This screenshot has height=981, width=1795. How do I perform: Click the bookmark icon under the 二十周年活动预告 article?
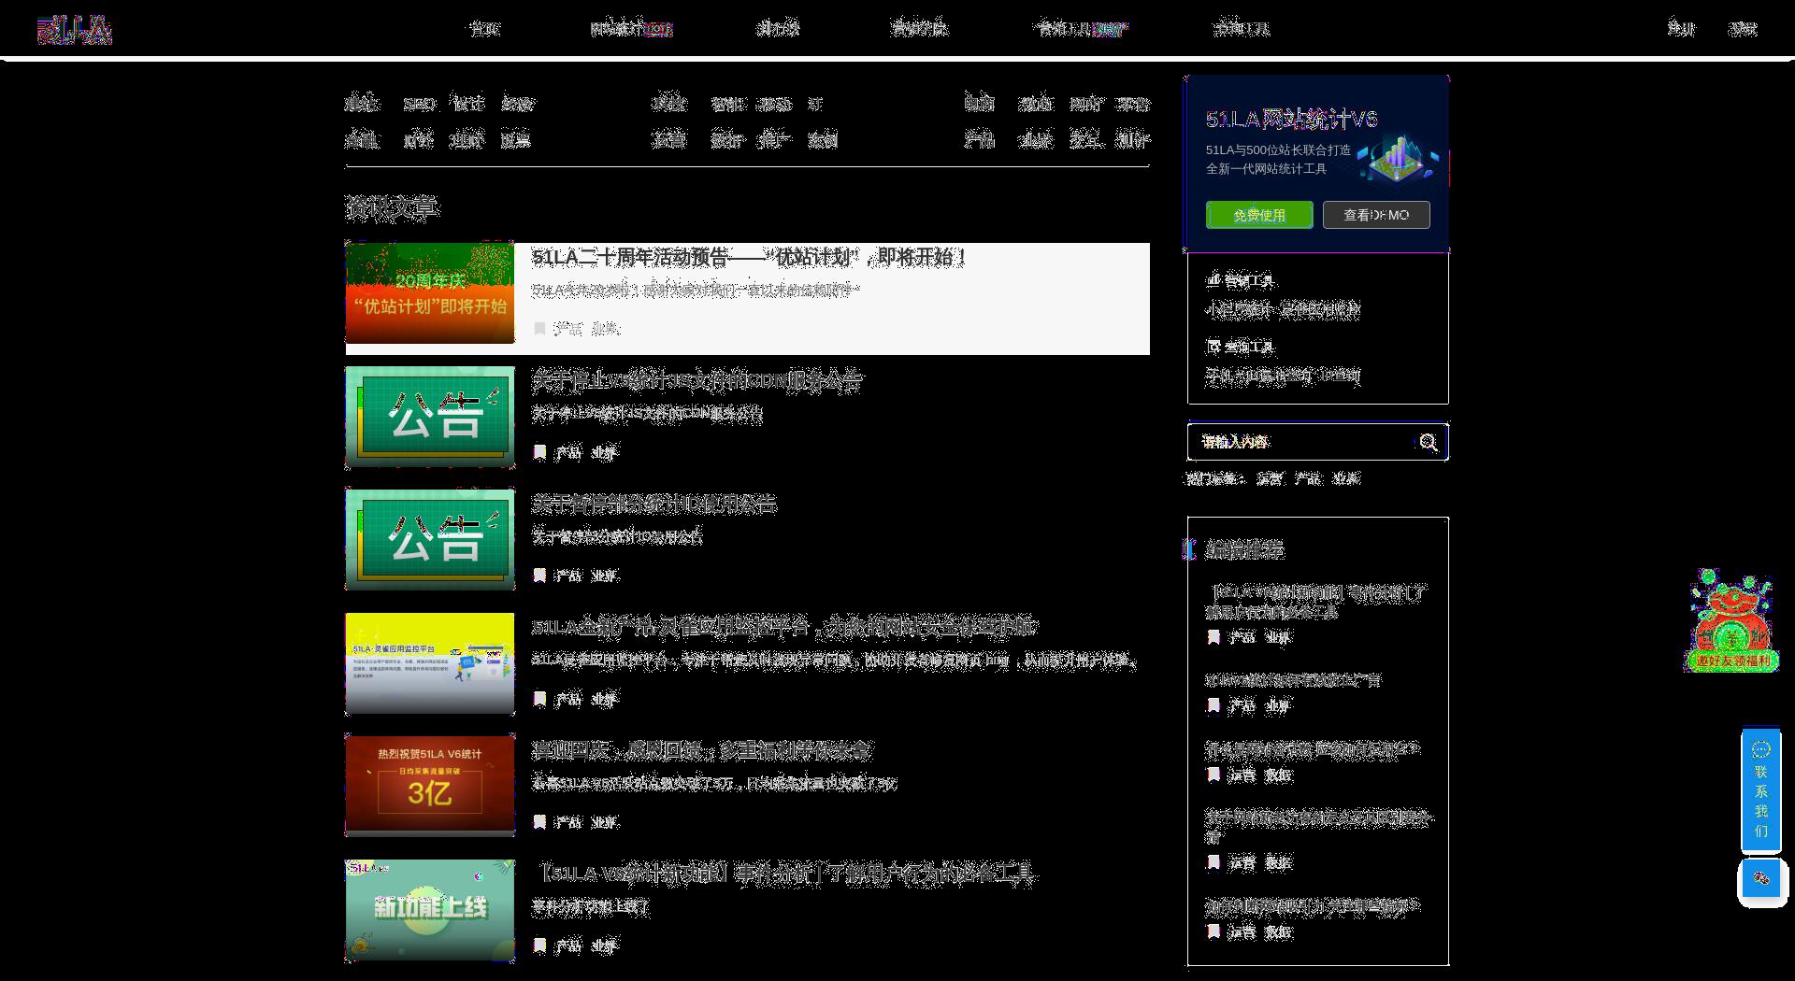(x=539, y=328)
